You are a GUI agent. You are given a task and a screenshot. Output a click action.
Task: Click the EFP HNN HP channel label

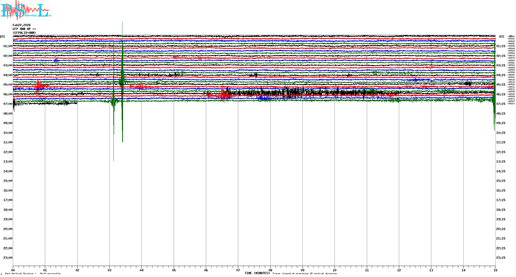pyautogui.click(x=24, y=29)
